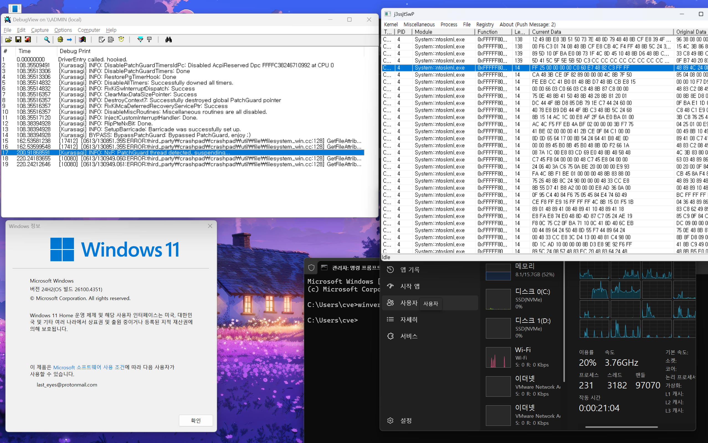
Task: Open the Kernel menu in j3ssjtSwP
Action: (391, 24)
